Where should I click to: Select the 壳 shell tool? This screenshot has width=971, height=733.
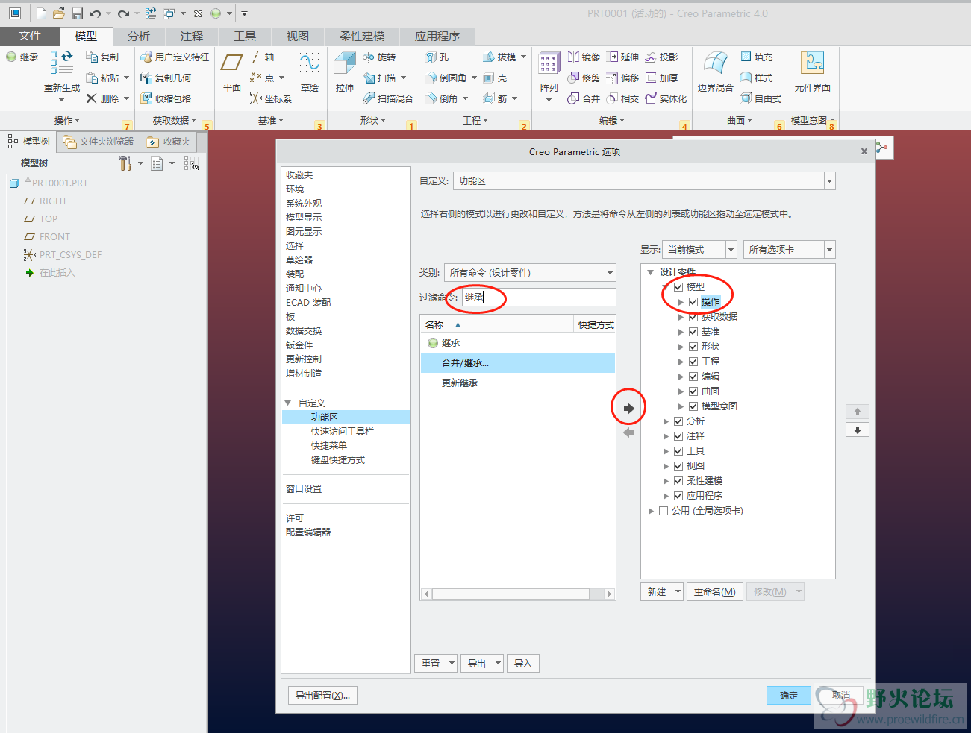coord(495,78)
